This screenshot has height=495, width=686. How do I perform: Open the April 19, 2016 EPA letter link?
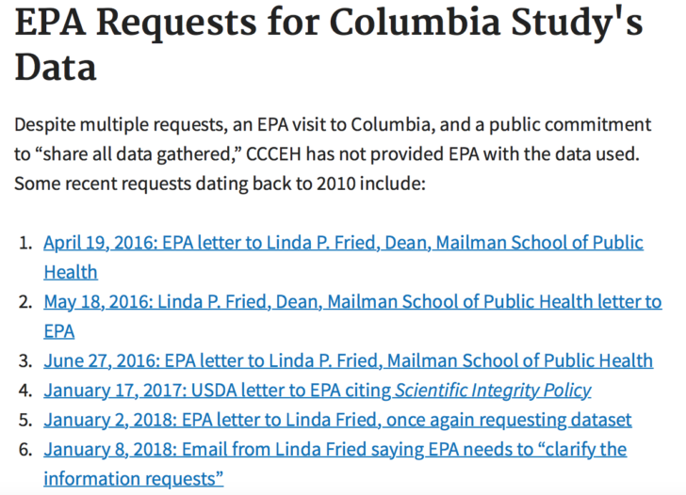pos(343,243)
